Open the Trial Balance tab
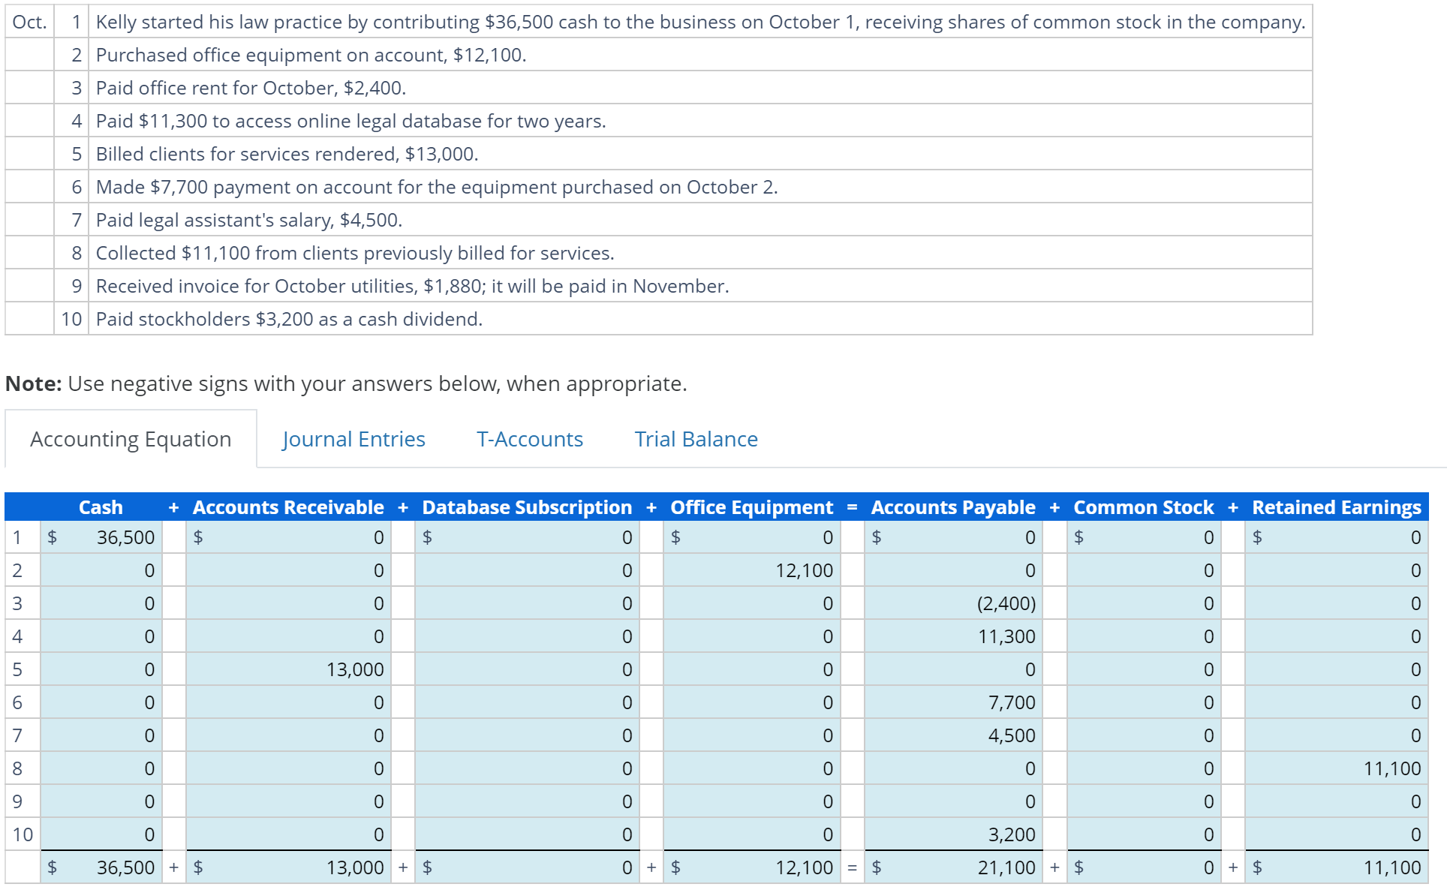1447x893 pixels. click(696, 439)
